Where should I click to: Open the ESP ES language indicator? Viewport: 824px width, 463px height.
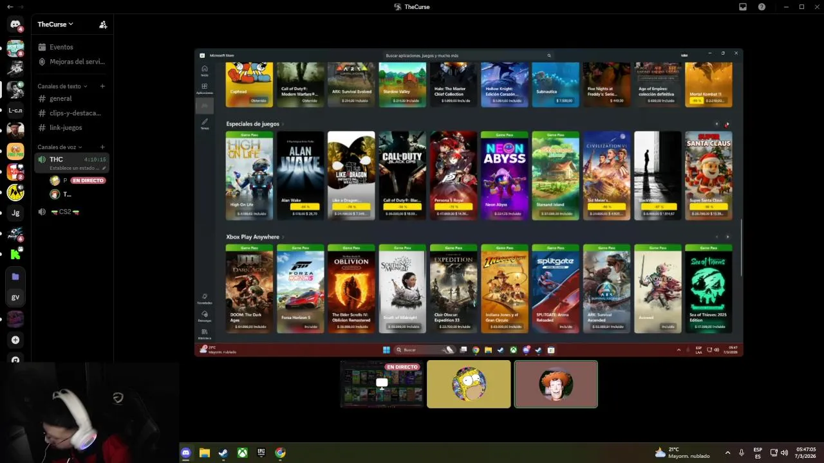(758, 453)
